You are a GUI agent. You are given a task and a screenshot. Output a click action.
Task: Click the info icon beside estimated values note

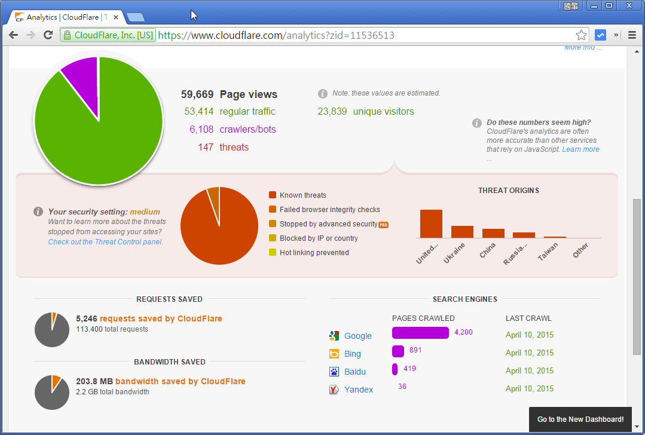coord(322,93)
